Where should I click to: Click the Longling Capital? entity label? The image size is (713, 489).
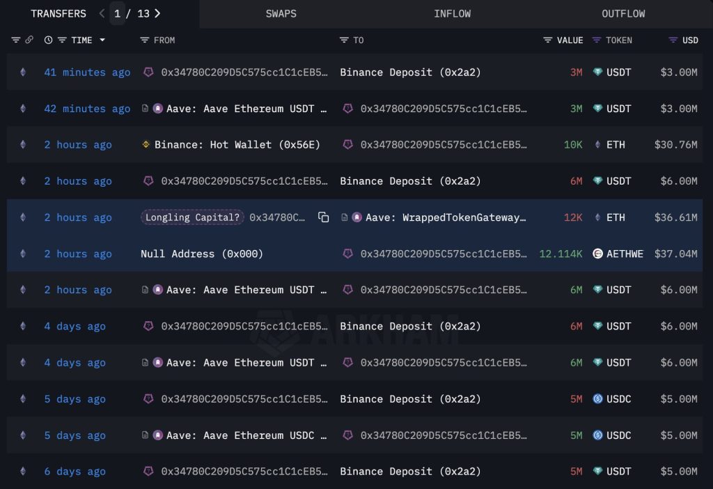192,217
